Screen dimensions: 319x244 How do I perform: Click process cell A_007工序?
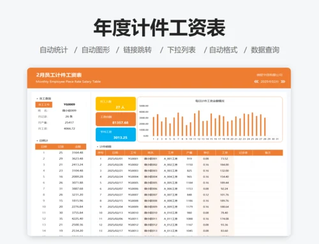click(170, 195)
